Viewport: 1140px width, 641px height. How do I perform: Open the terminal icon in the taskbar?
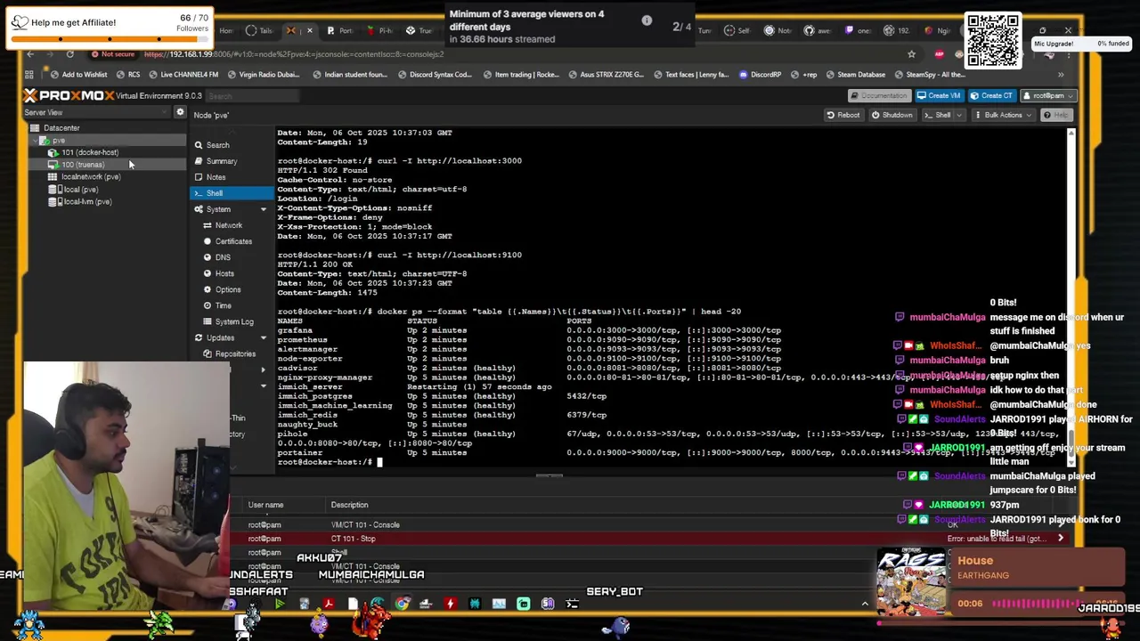(571, 604)
